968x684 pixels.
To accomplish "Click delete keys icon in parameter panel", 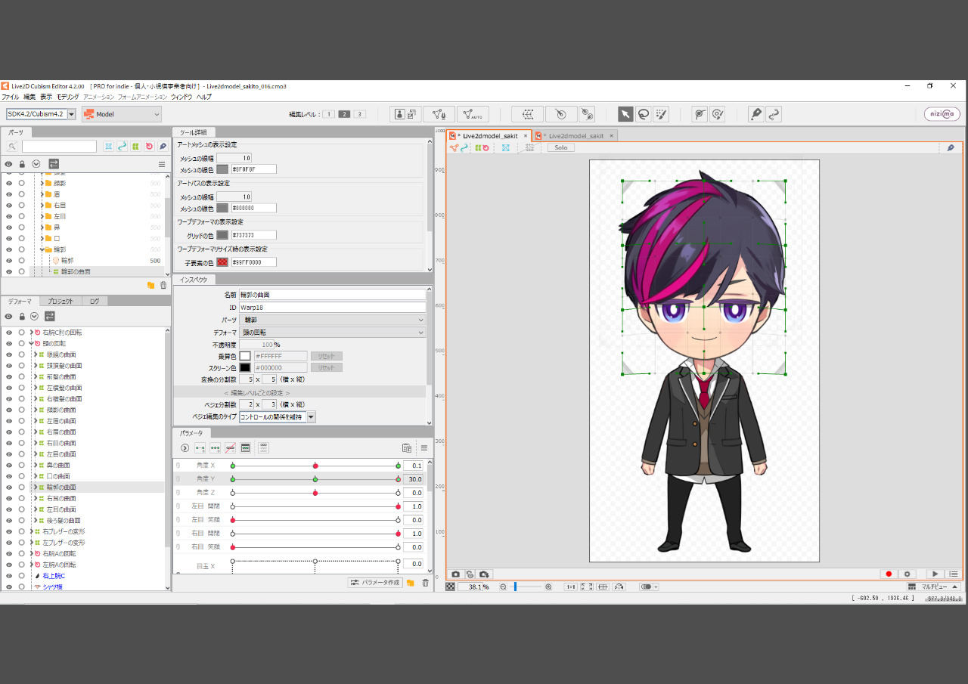I will [231, 447].
